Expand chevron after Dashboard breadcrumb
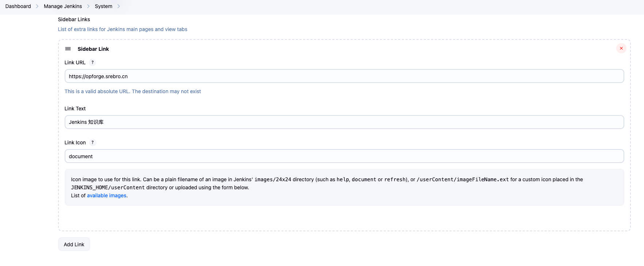This screenshot has height=266, width=644. point(37,6)
